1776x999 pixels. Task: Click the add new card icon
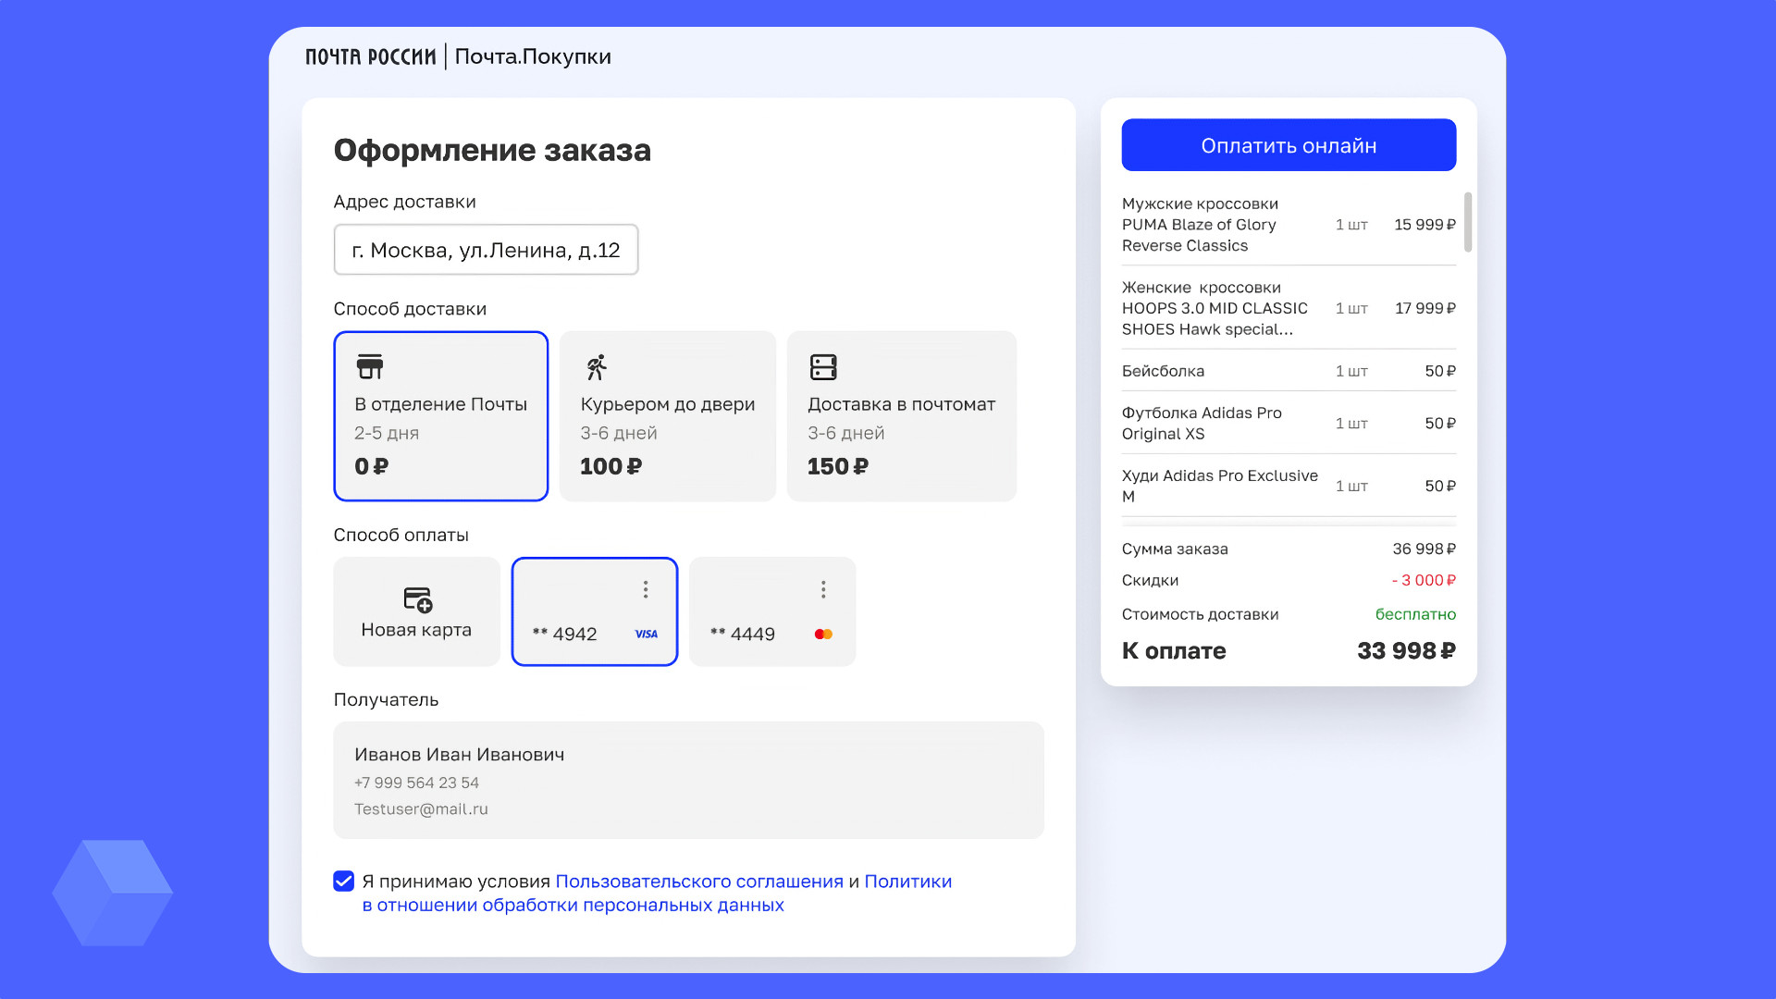(418, 599)
